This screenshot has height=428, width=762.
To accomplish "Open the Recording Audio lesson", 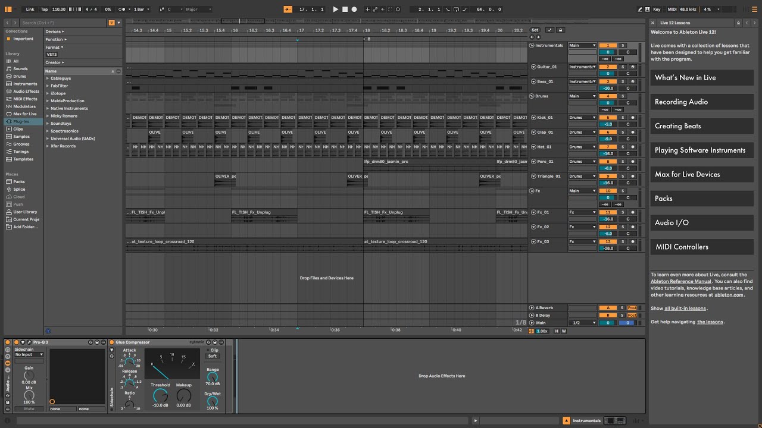I will pos(701,102).
